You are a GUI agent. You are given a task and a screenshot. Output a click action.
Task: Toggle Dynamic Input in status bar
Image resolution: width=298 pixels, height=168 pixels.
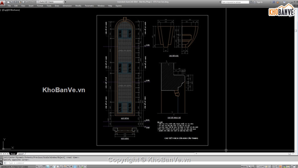click(68, 166)
